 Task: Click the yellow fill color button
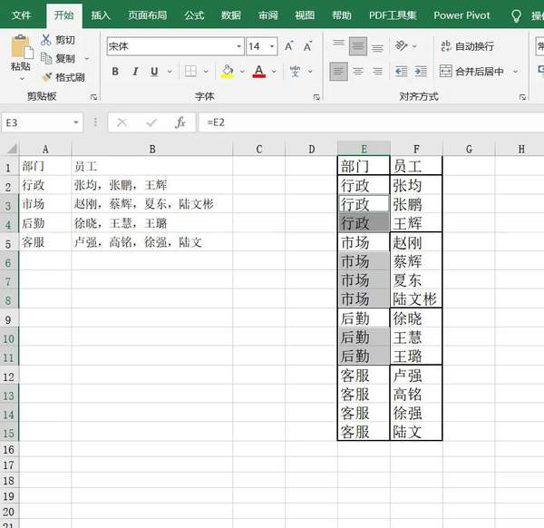[x=228, y=72]
